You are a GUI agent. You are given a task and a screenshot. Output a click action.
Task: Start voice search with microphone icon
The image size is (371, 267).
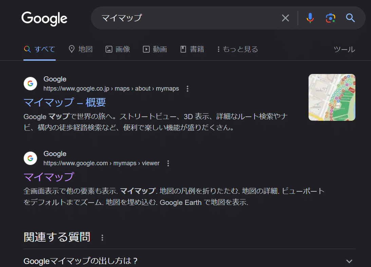(310, 18)
